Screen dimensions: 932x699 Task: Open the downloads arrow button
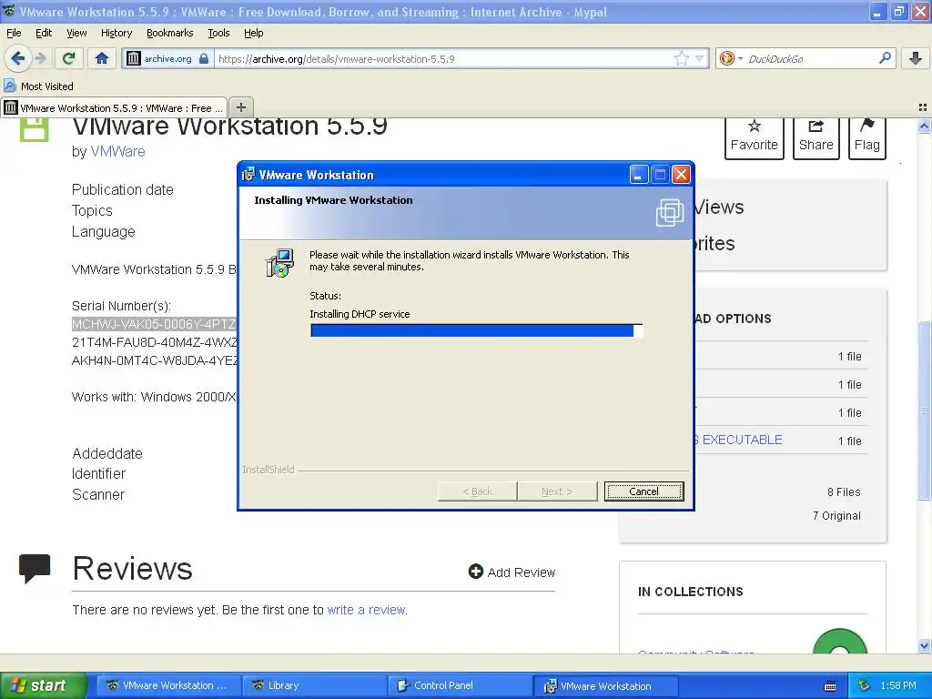[916, 58]
